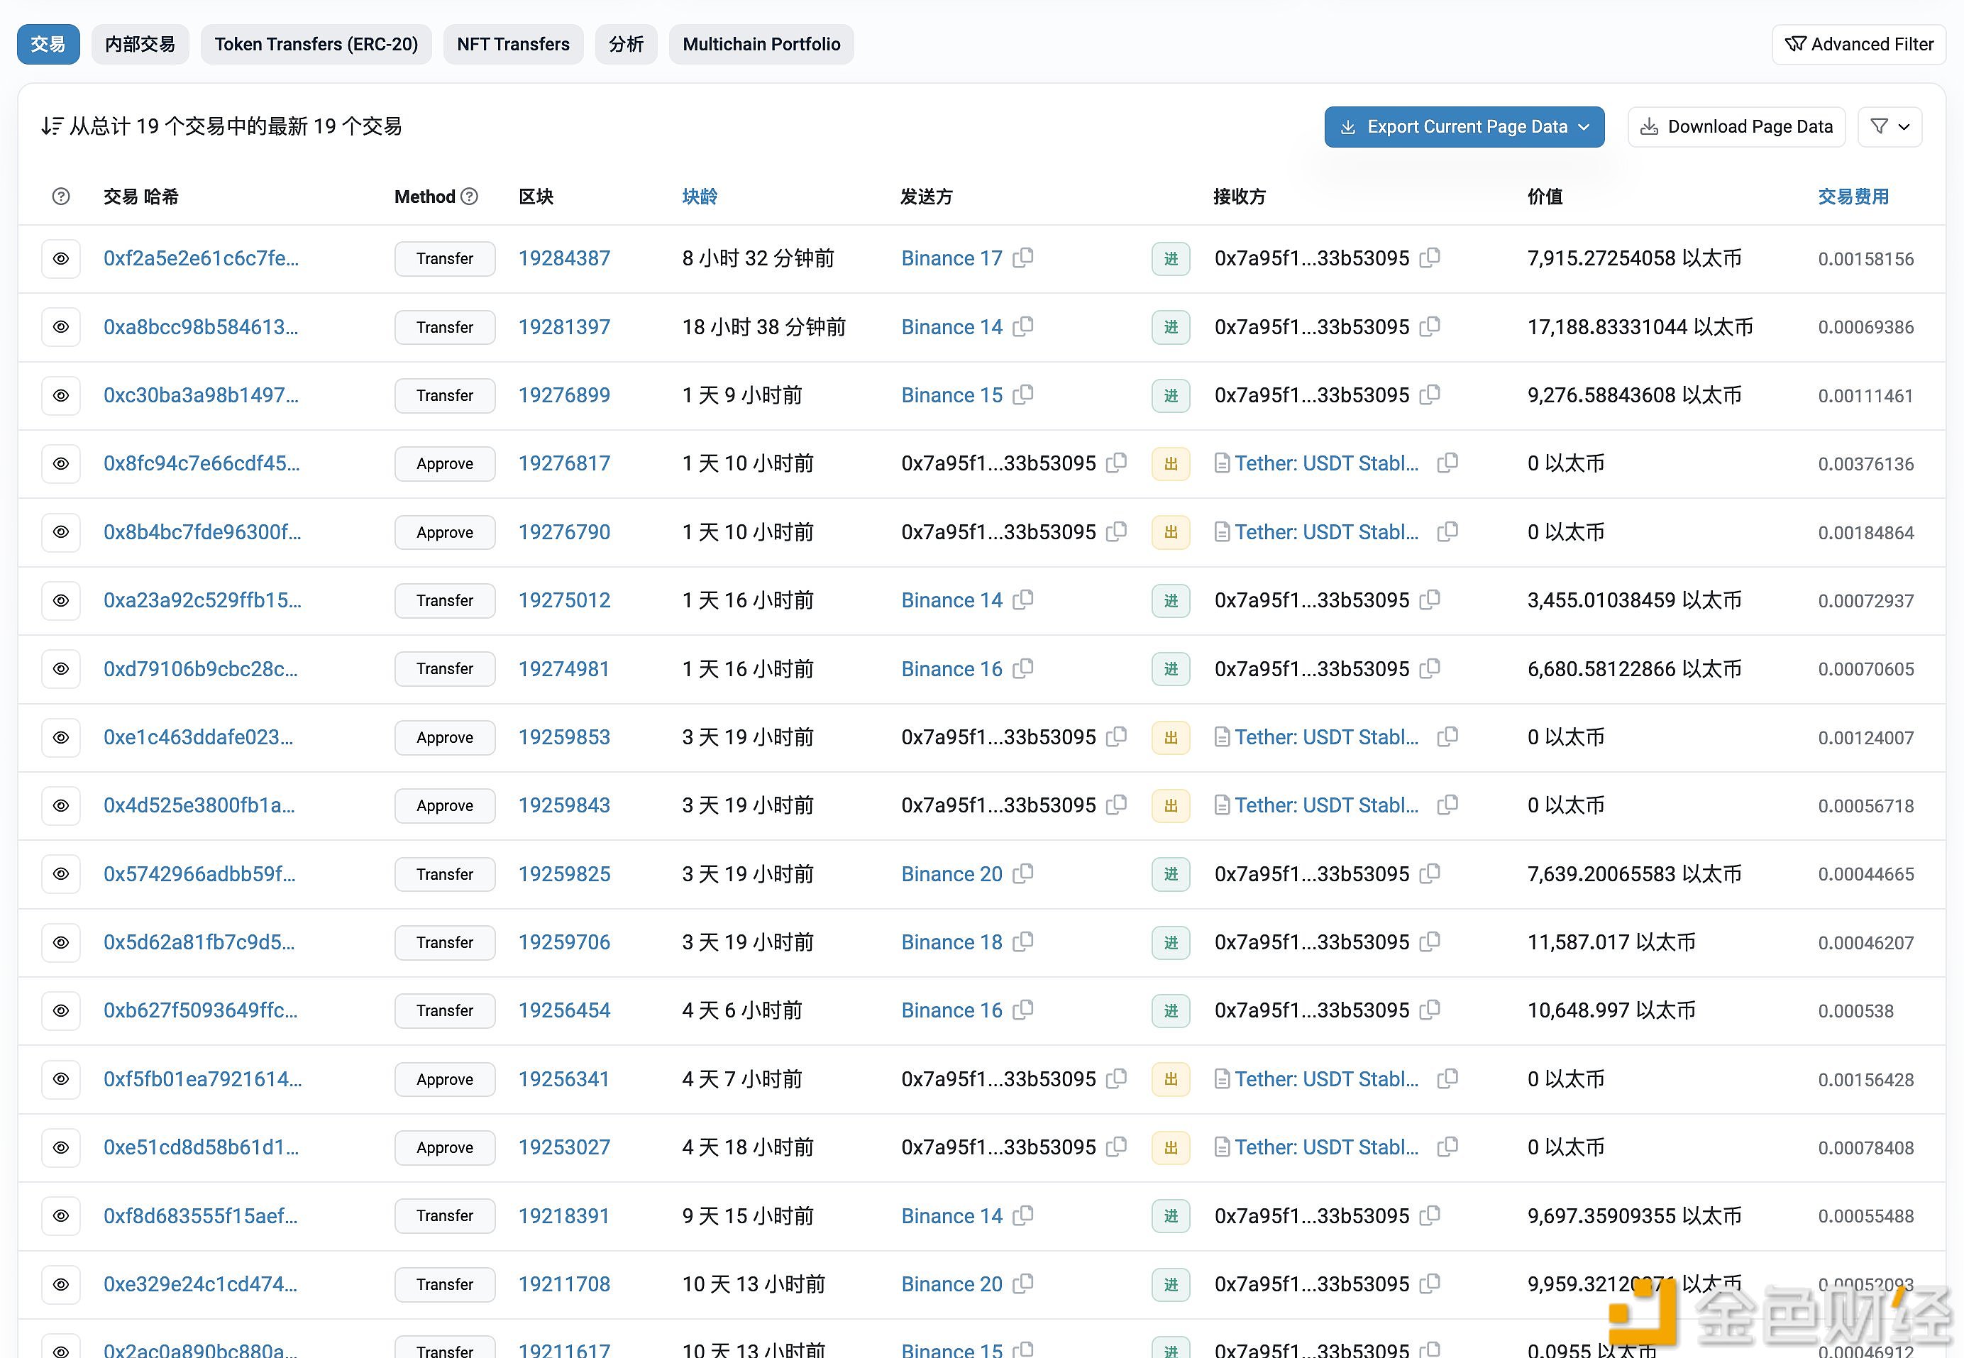Copy sender address in block 19259853 row
This screenshot has width=1964, height=1358.
click(x=1116, y=736)
